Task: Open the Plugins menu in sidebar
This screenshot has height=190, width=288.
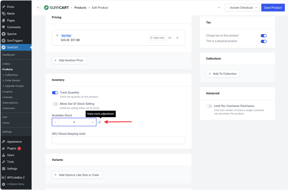Action: click(x=12, y=148)
